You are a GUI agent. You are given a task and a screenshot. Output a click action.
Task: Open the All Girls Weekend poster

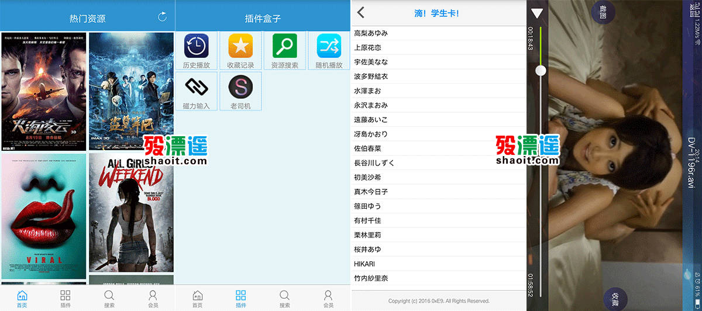[131, 213]
